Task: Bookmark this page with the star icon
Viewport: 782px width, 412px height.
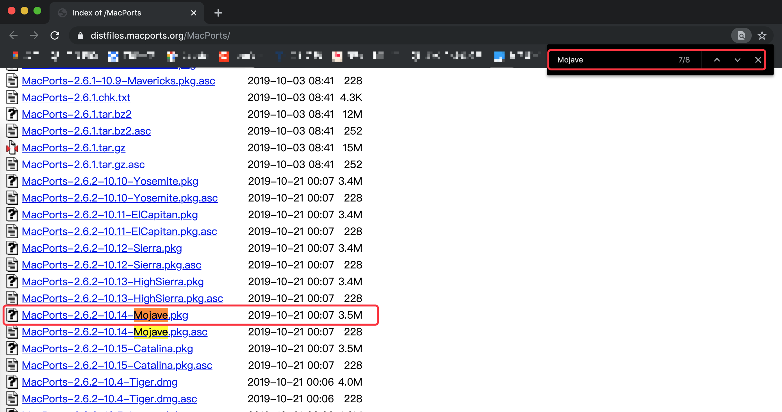Action: [762, 35]
